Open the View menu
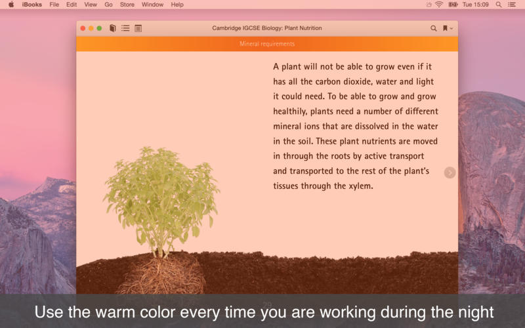This screenshot has height=328, width=525. pyautogui.click(x=91, y=5)
